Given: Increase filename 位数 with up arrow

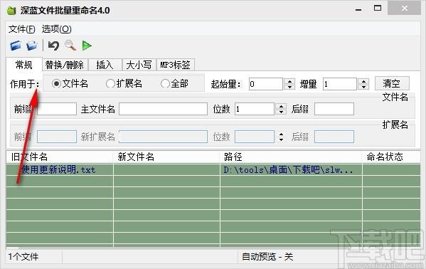Looking at the screenshot, I should click(x=281, y=106).
